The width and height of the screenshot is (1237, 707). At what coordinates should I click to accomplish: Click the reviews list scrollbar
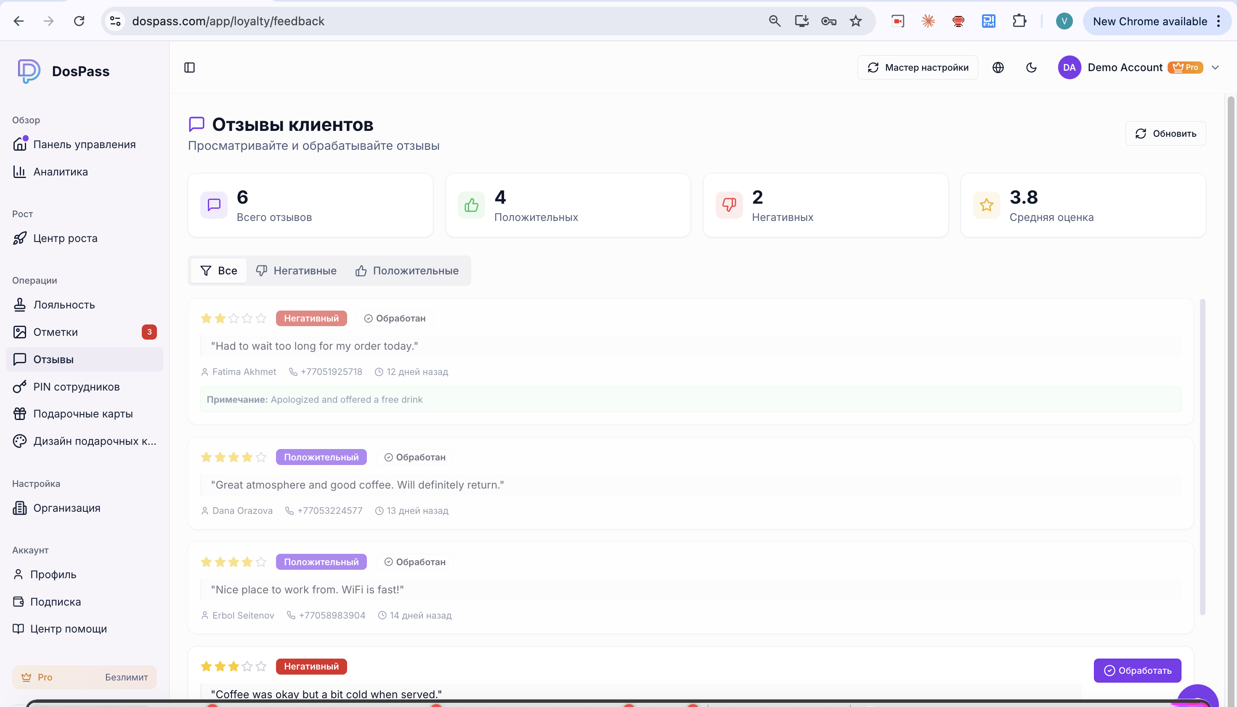pyautogui.click(x=1202, y=457)
